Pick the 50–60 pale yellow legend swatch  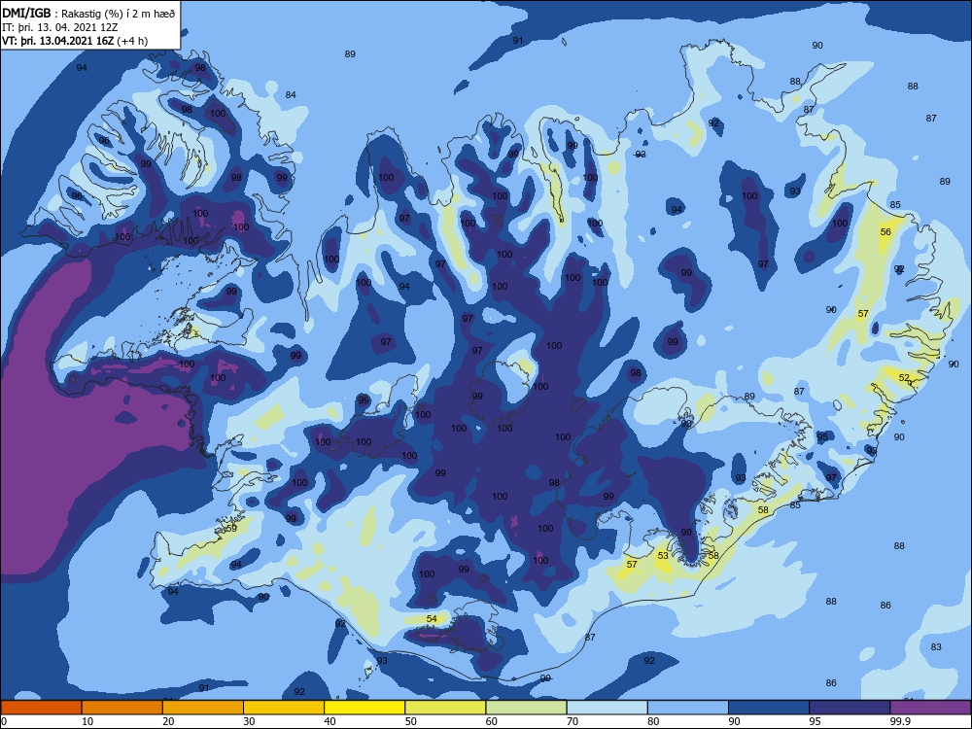coord(445,708)
